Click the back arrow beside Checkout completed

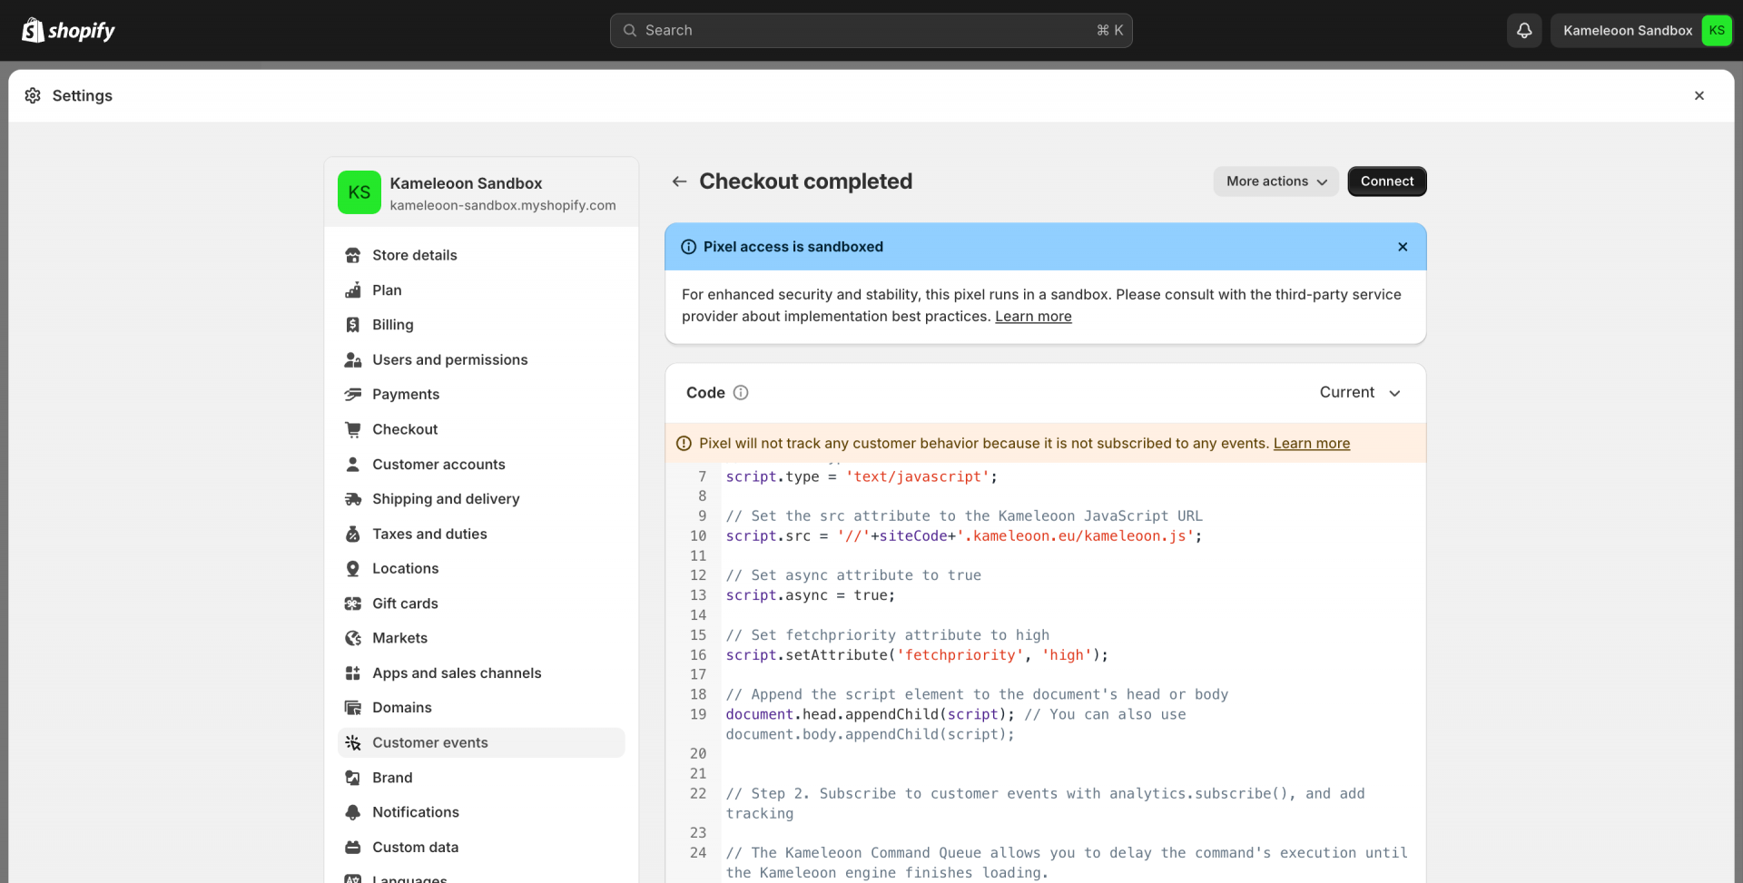679,182
